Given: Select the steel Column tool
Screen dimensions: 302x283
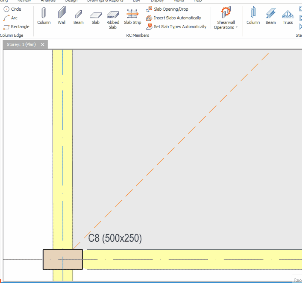Looking at the screenshot, I should point(253,16).
